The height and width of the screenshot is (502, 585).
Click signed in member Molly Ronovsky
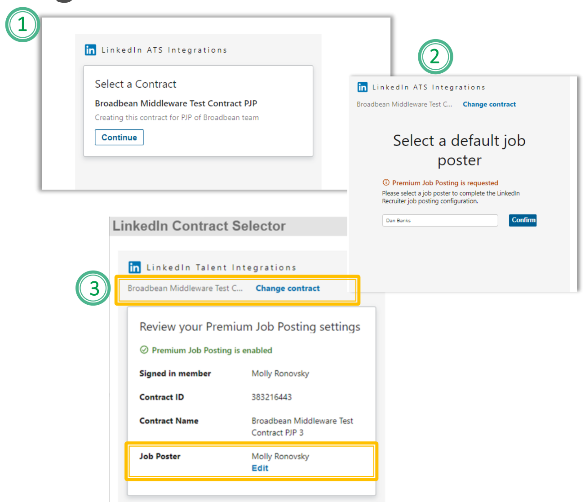[280, 373]
